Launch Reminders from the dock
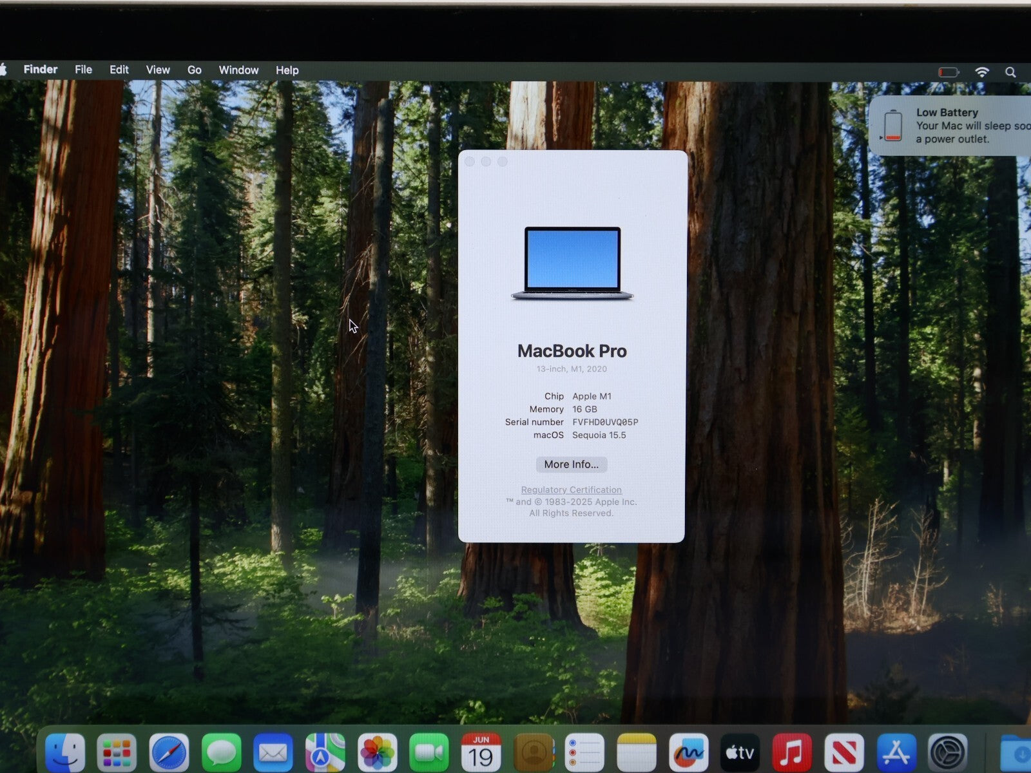 [584, 752]
